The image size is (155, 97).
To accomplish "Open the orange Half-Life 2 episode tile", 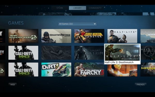I will pos(122,70).
